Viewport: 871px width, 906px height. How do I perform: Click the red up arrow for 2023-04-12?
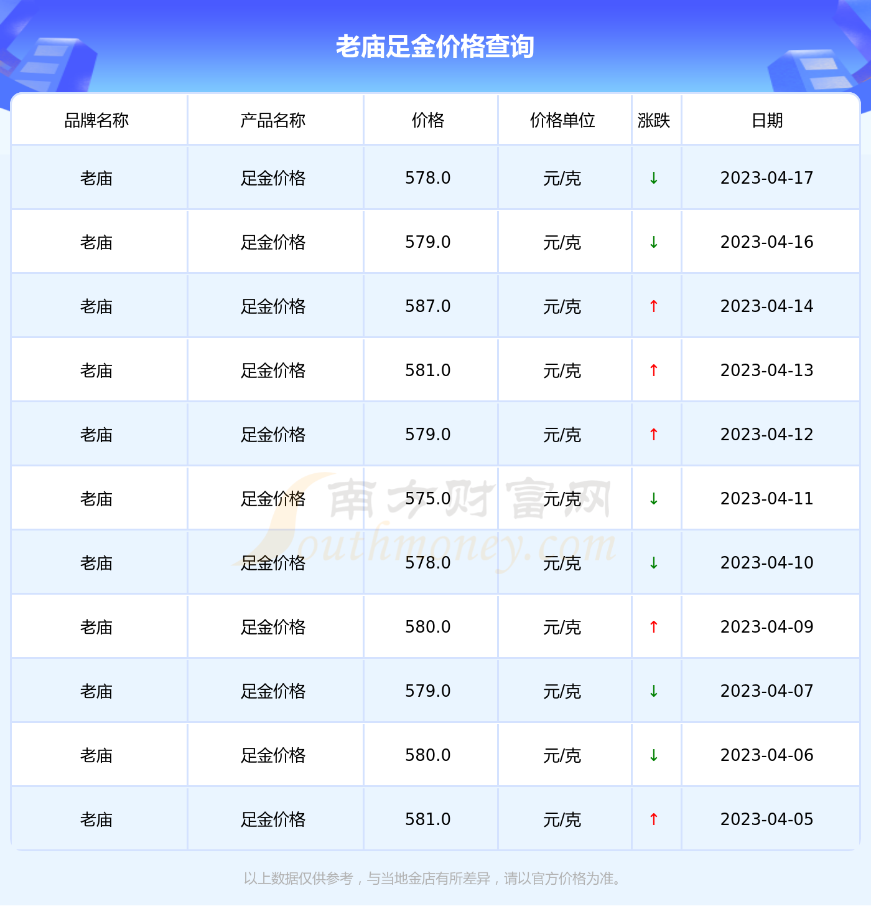pyautogui.click(x=654, y=435)
